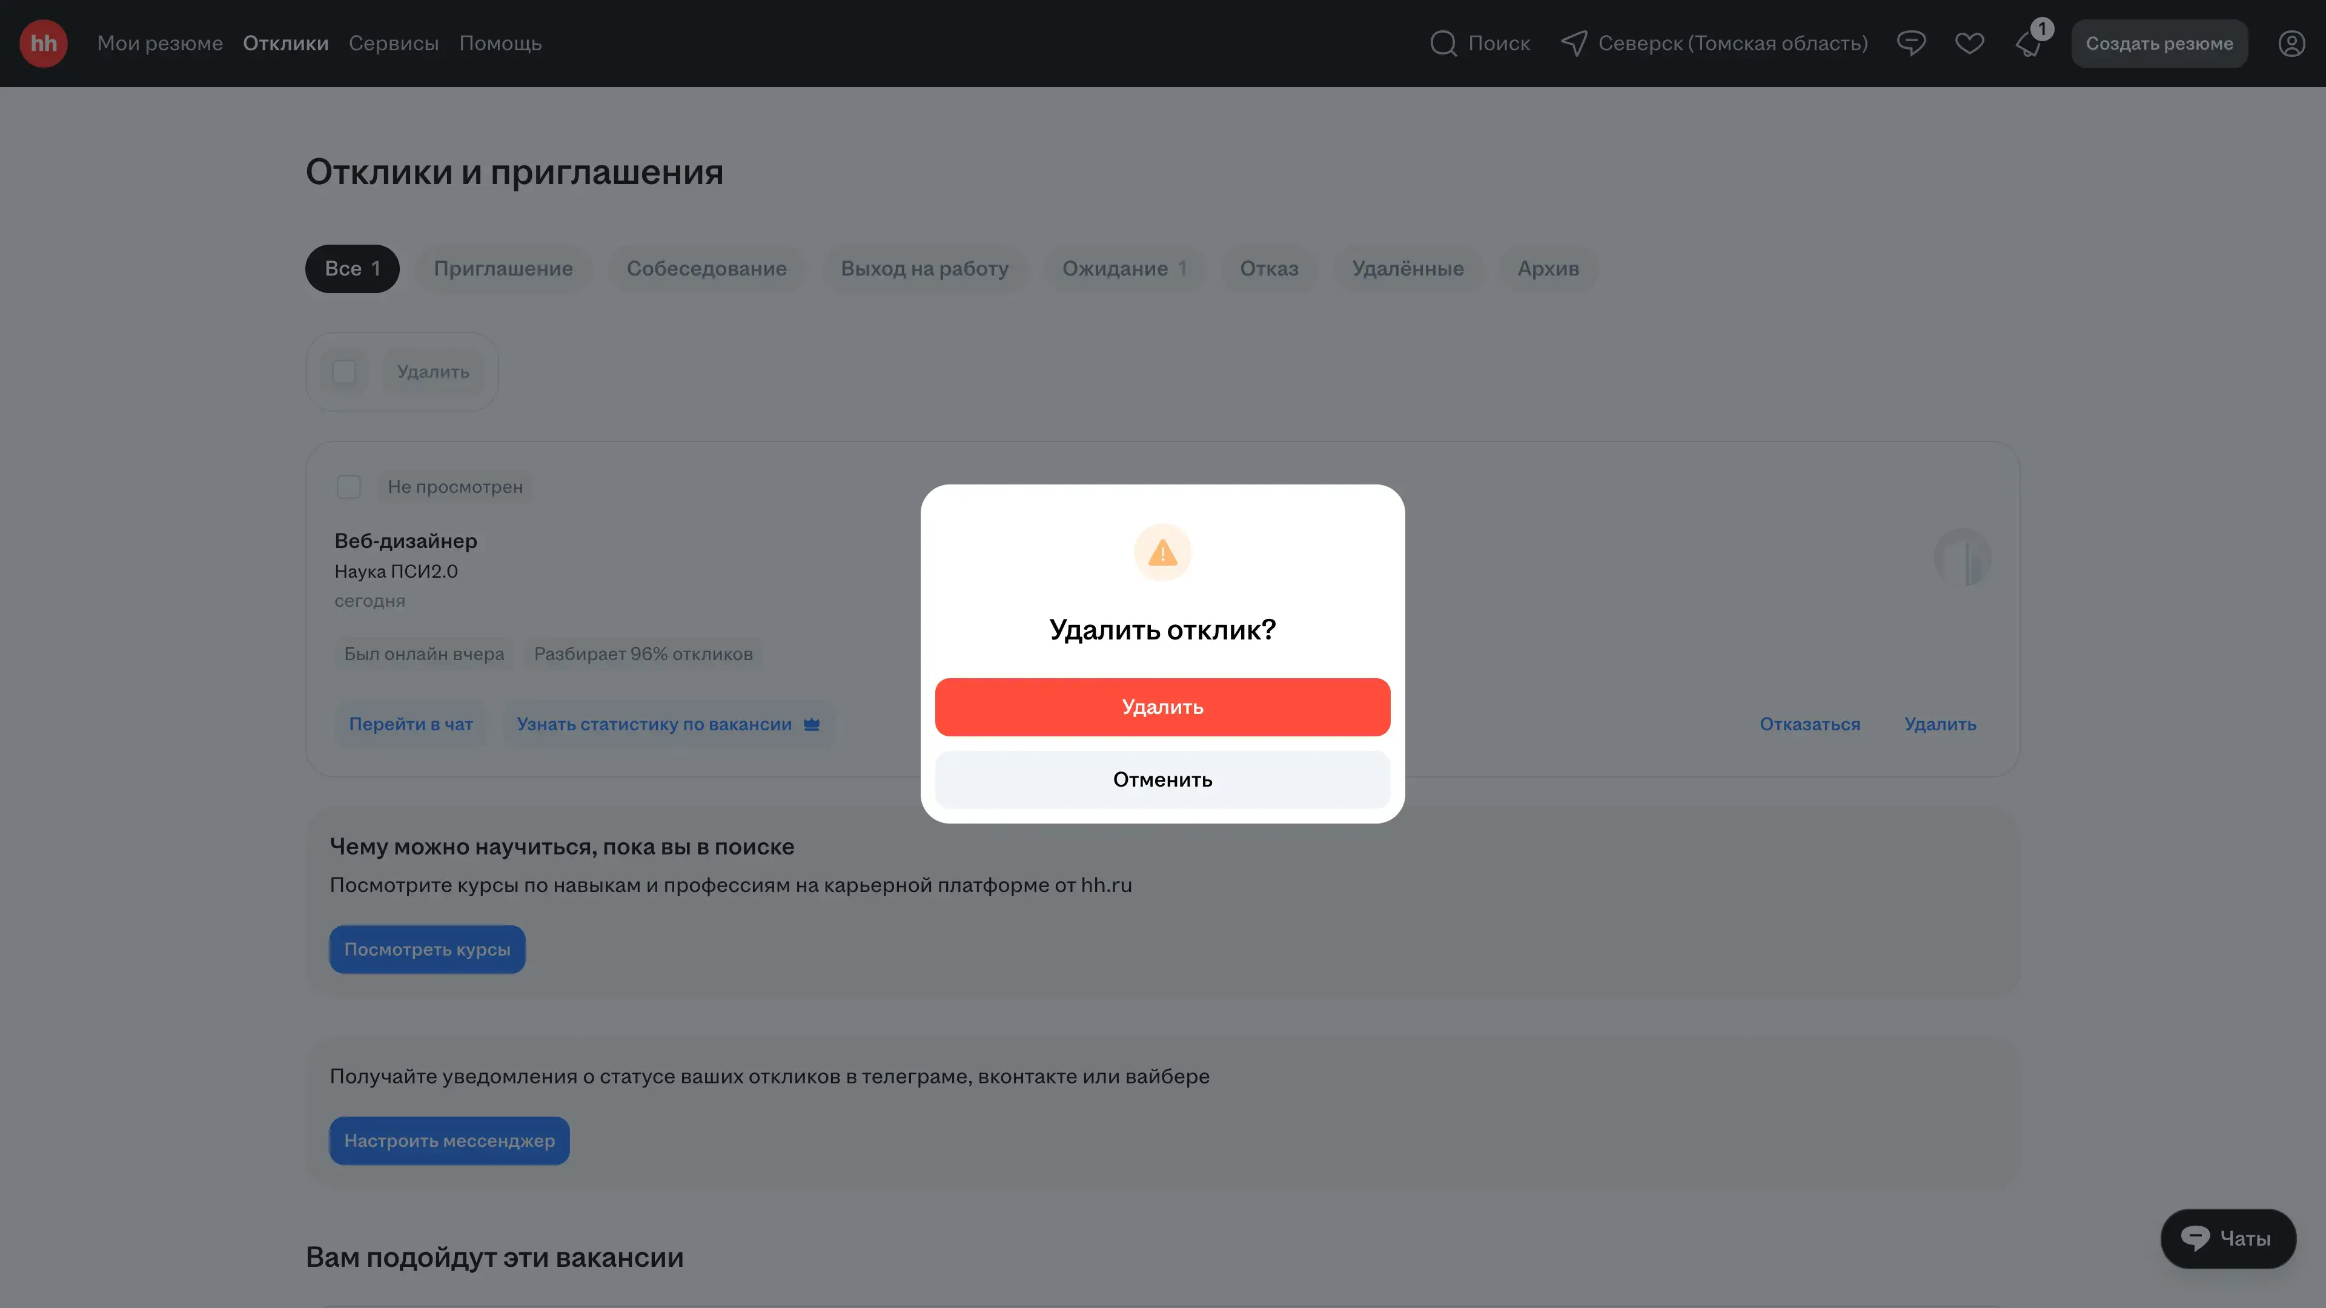Open search via magnifier icon

[x=1443, y=44]
